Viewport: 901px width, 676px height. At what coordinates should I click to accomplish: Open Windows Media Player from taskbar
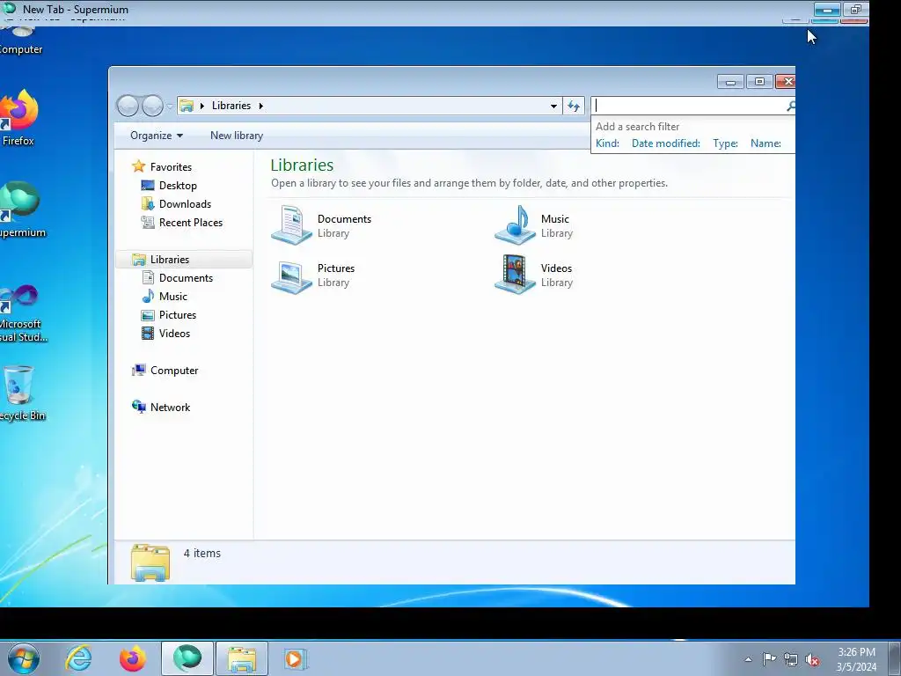[296, 658]
